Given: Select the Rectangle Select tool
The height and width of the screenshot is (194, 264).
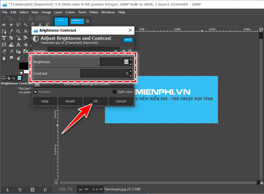Looking at the screenshot, I should (x=4, y=25).
